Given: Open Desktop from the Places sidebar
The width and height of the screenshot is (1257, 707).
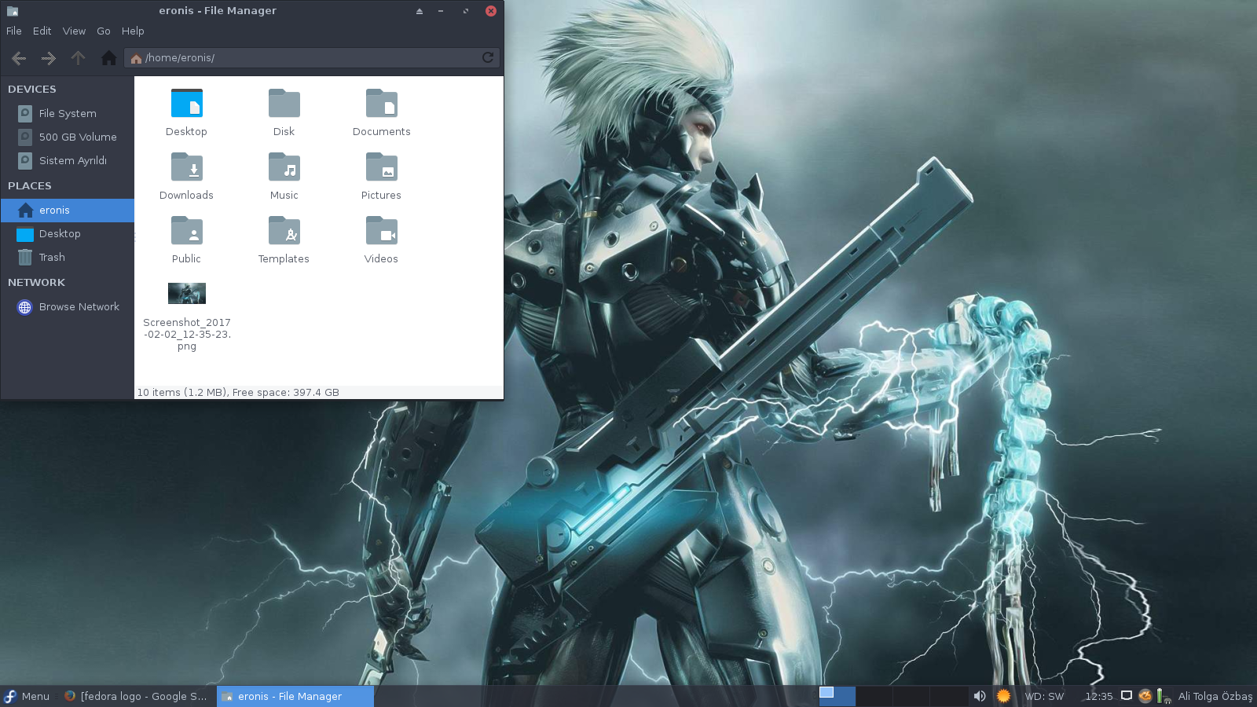Looking at the screenshot, I should (x=68, y=234).
